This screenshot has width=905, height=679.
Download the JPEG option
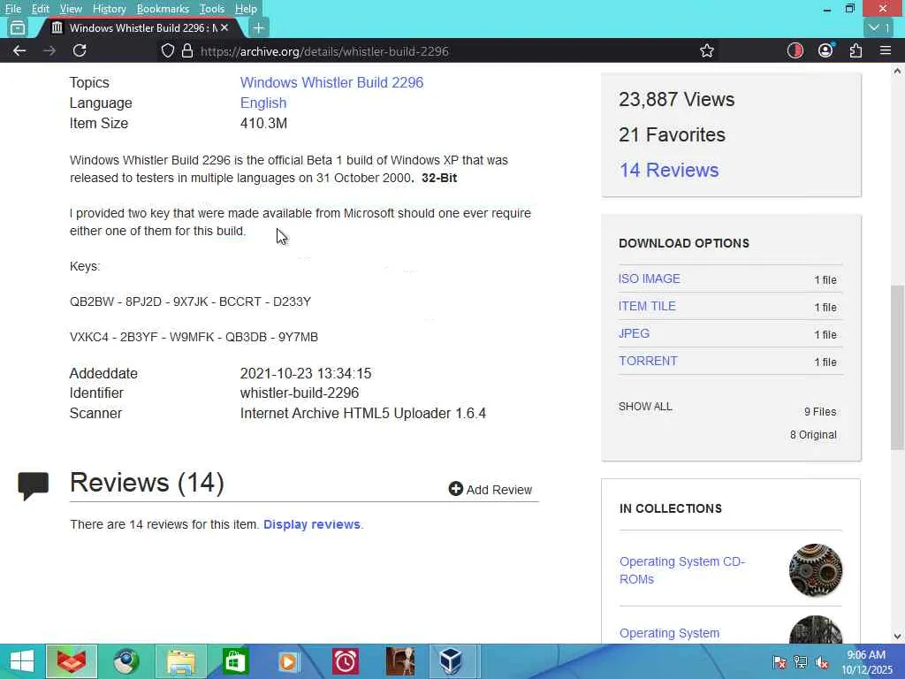pyautogui.click(x=634, y=333)
